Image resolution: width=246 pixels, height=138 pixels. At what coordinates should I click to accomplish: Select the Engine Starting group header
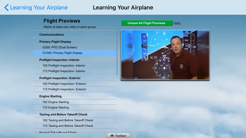point(75,96)
